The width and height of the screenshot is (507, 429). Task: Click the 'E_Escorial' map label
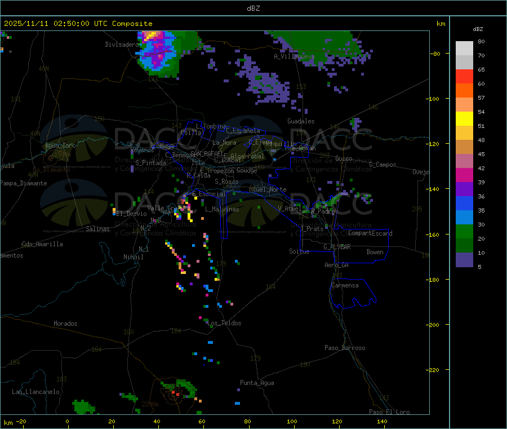[209, 194]
